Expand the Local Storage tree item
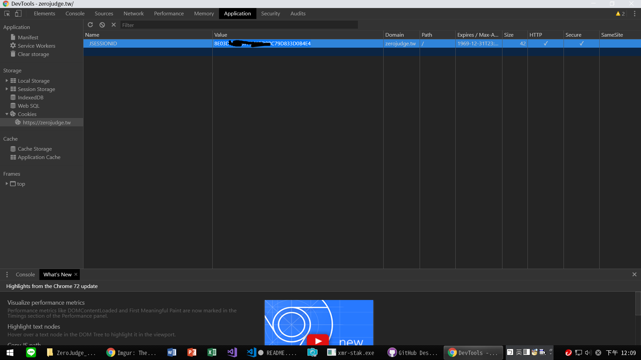The image size is (641, 360). click(x=6, y=80)
